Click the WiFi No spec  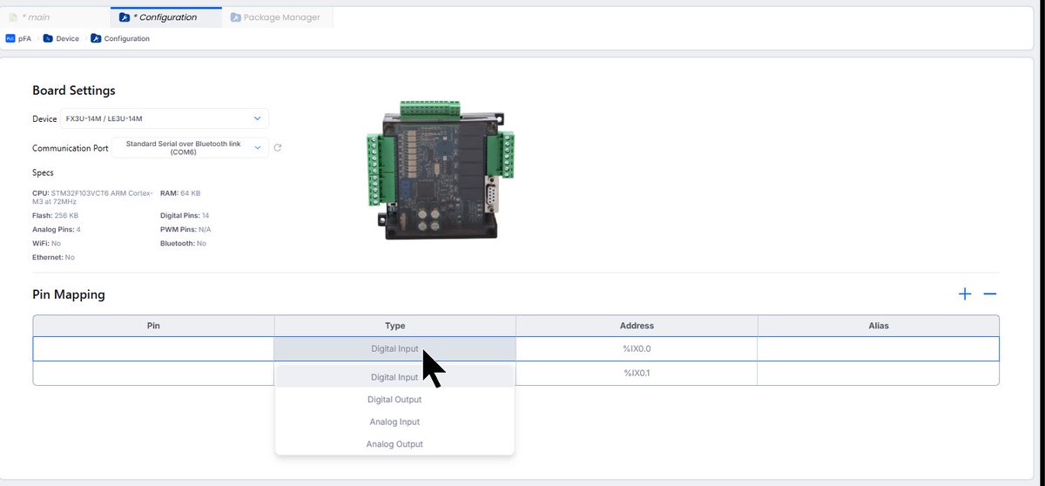coord(46,243)
